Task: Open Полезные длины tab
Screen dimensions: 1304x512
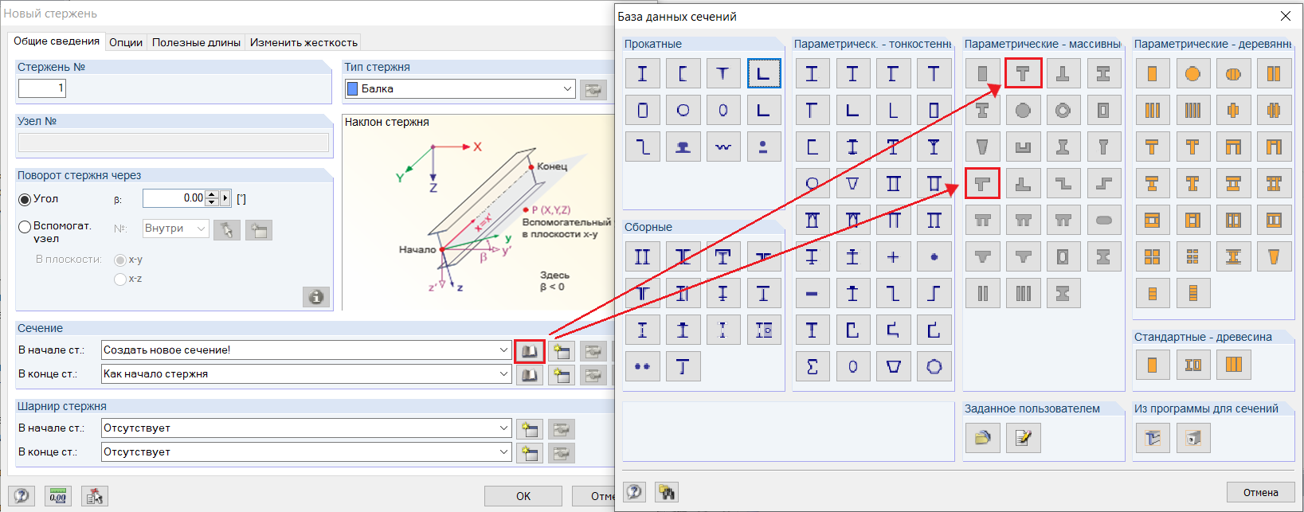Action: (196, 42)
